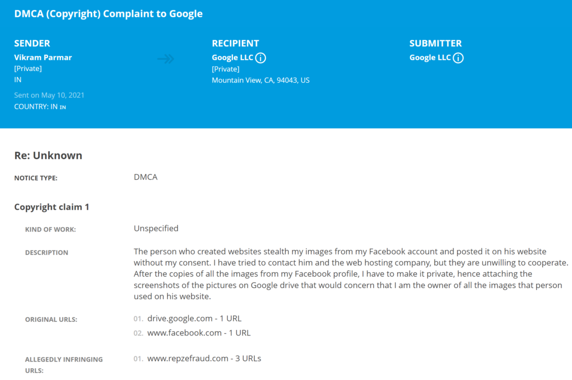Expand the www.repzefraud.com infringing URLs entry

click(x=204, y=358)
